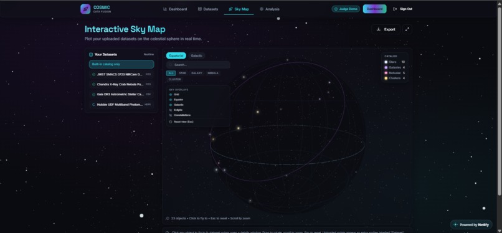
Task: Click the Judge Demo badge
Action: pyautogui.click(x=346, y=9)
